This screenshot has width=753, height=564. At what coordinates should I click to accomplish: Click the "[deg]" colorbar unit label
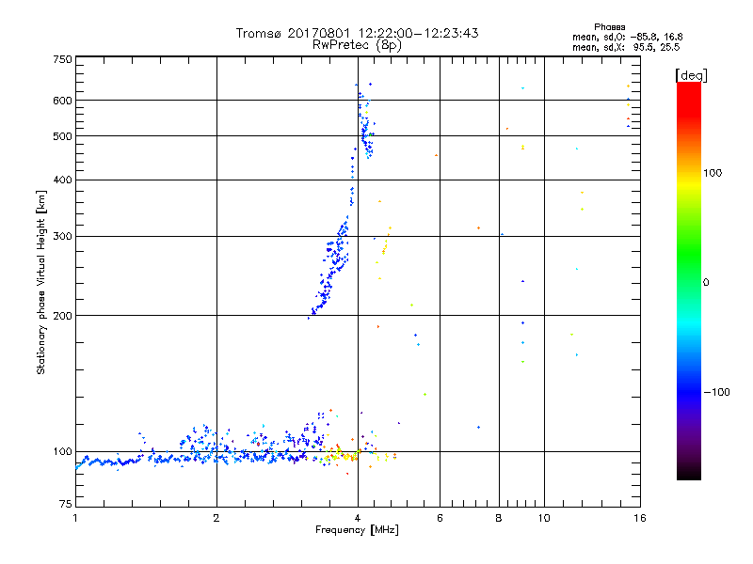tap(691, 75)
